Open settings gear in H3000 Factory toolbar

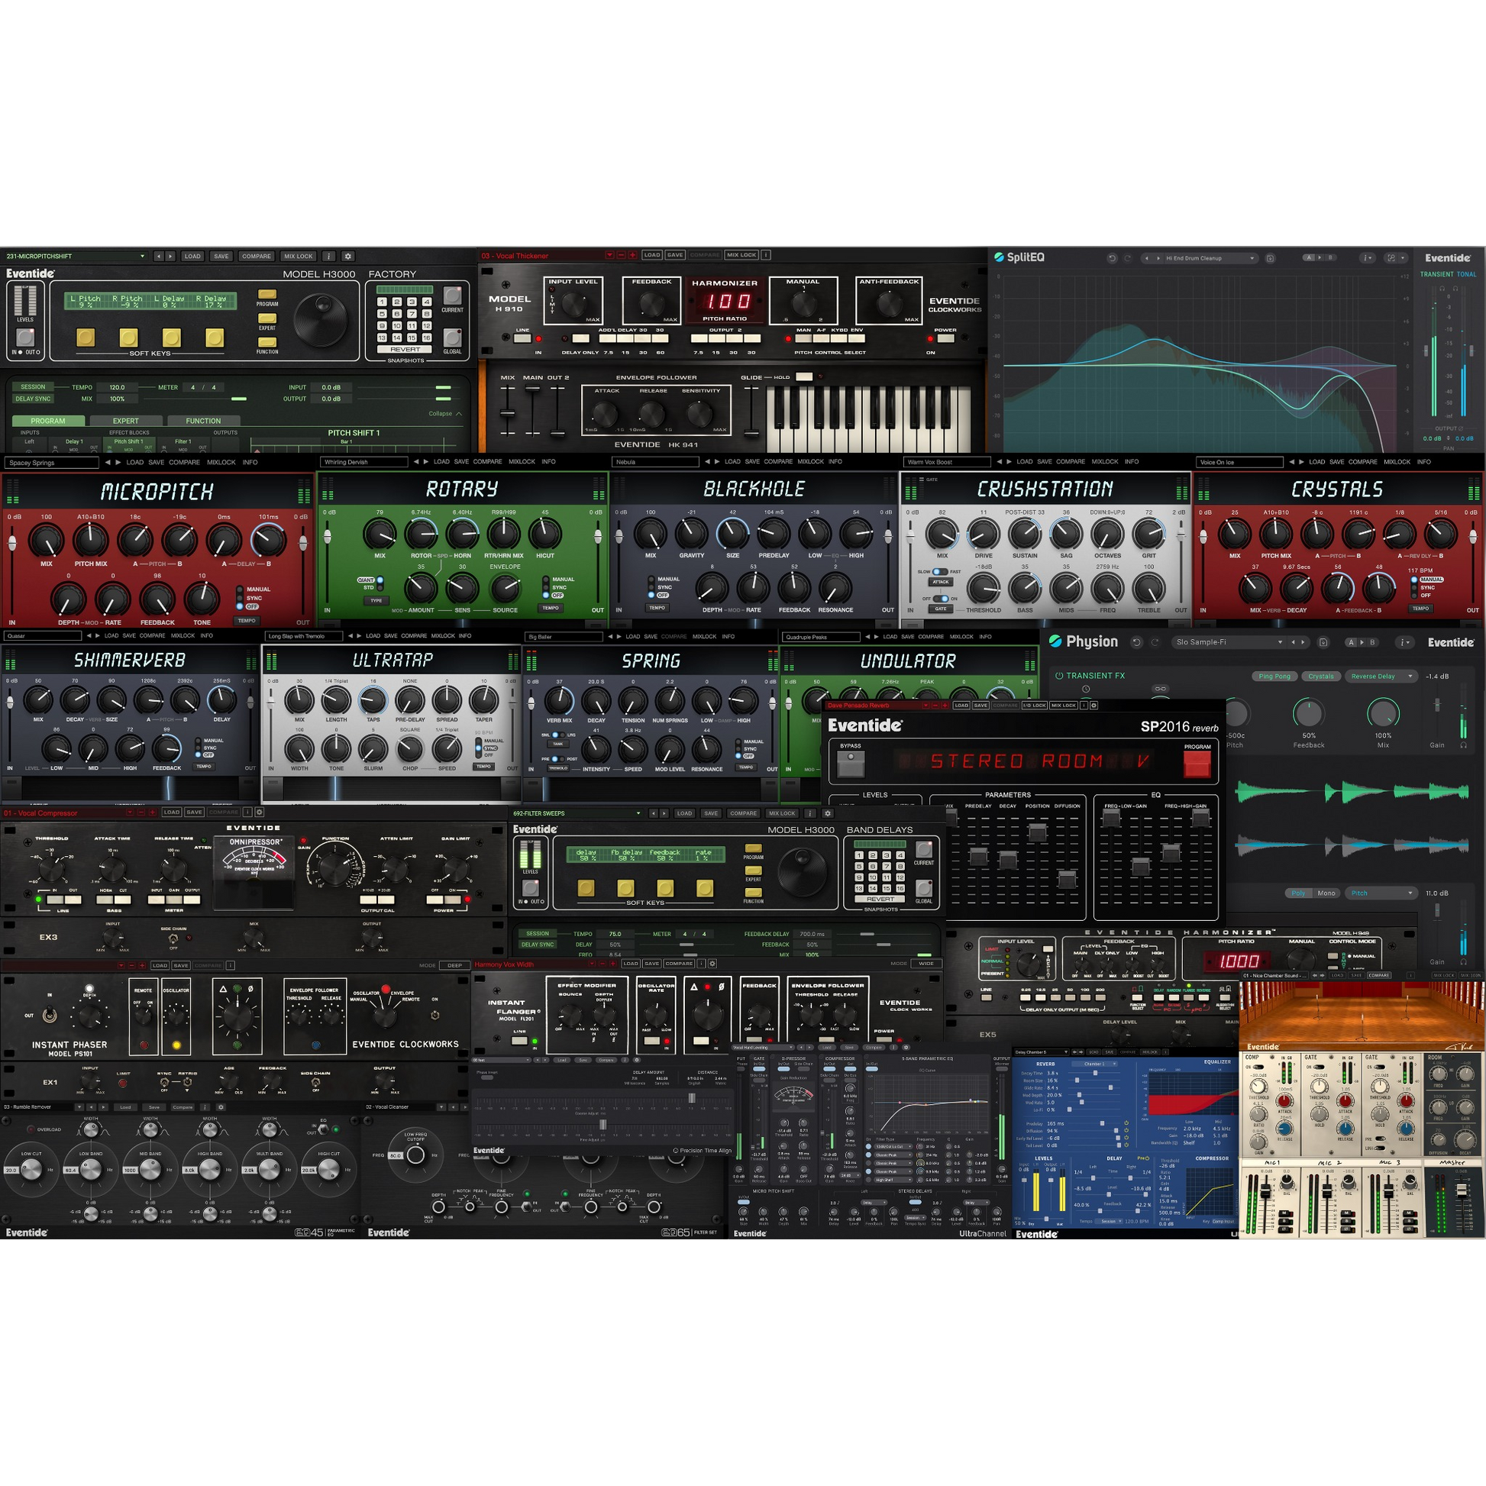(347, 256)
